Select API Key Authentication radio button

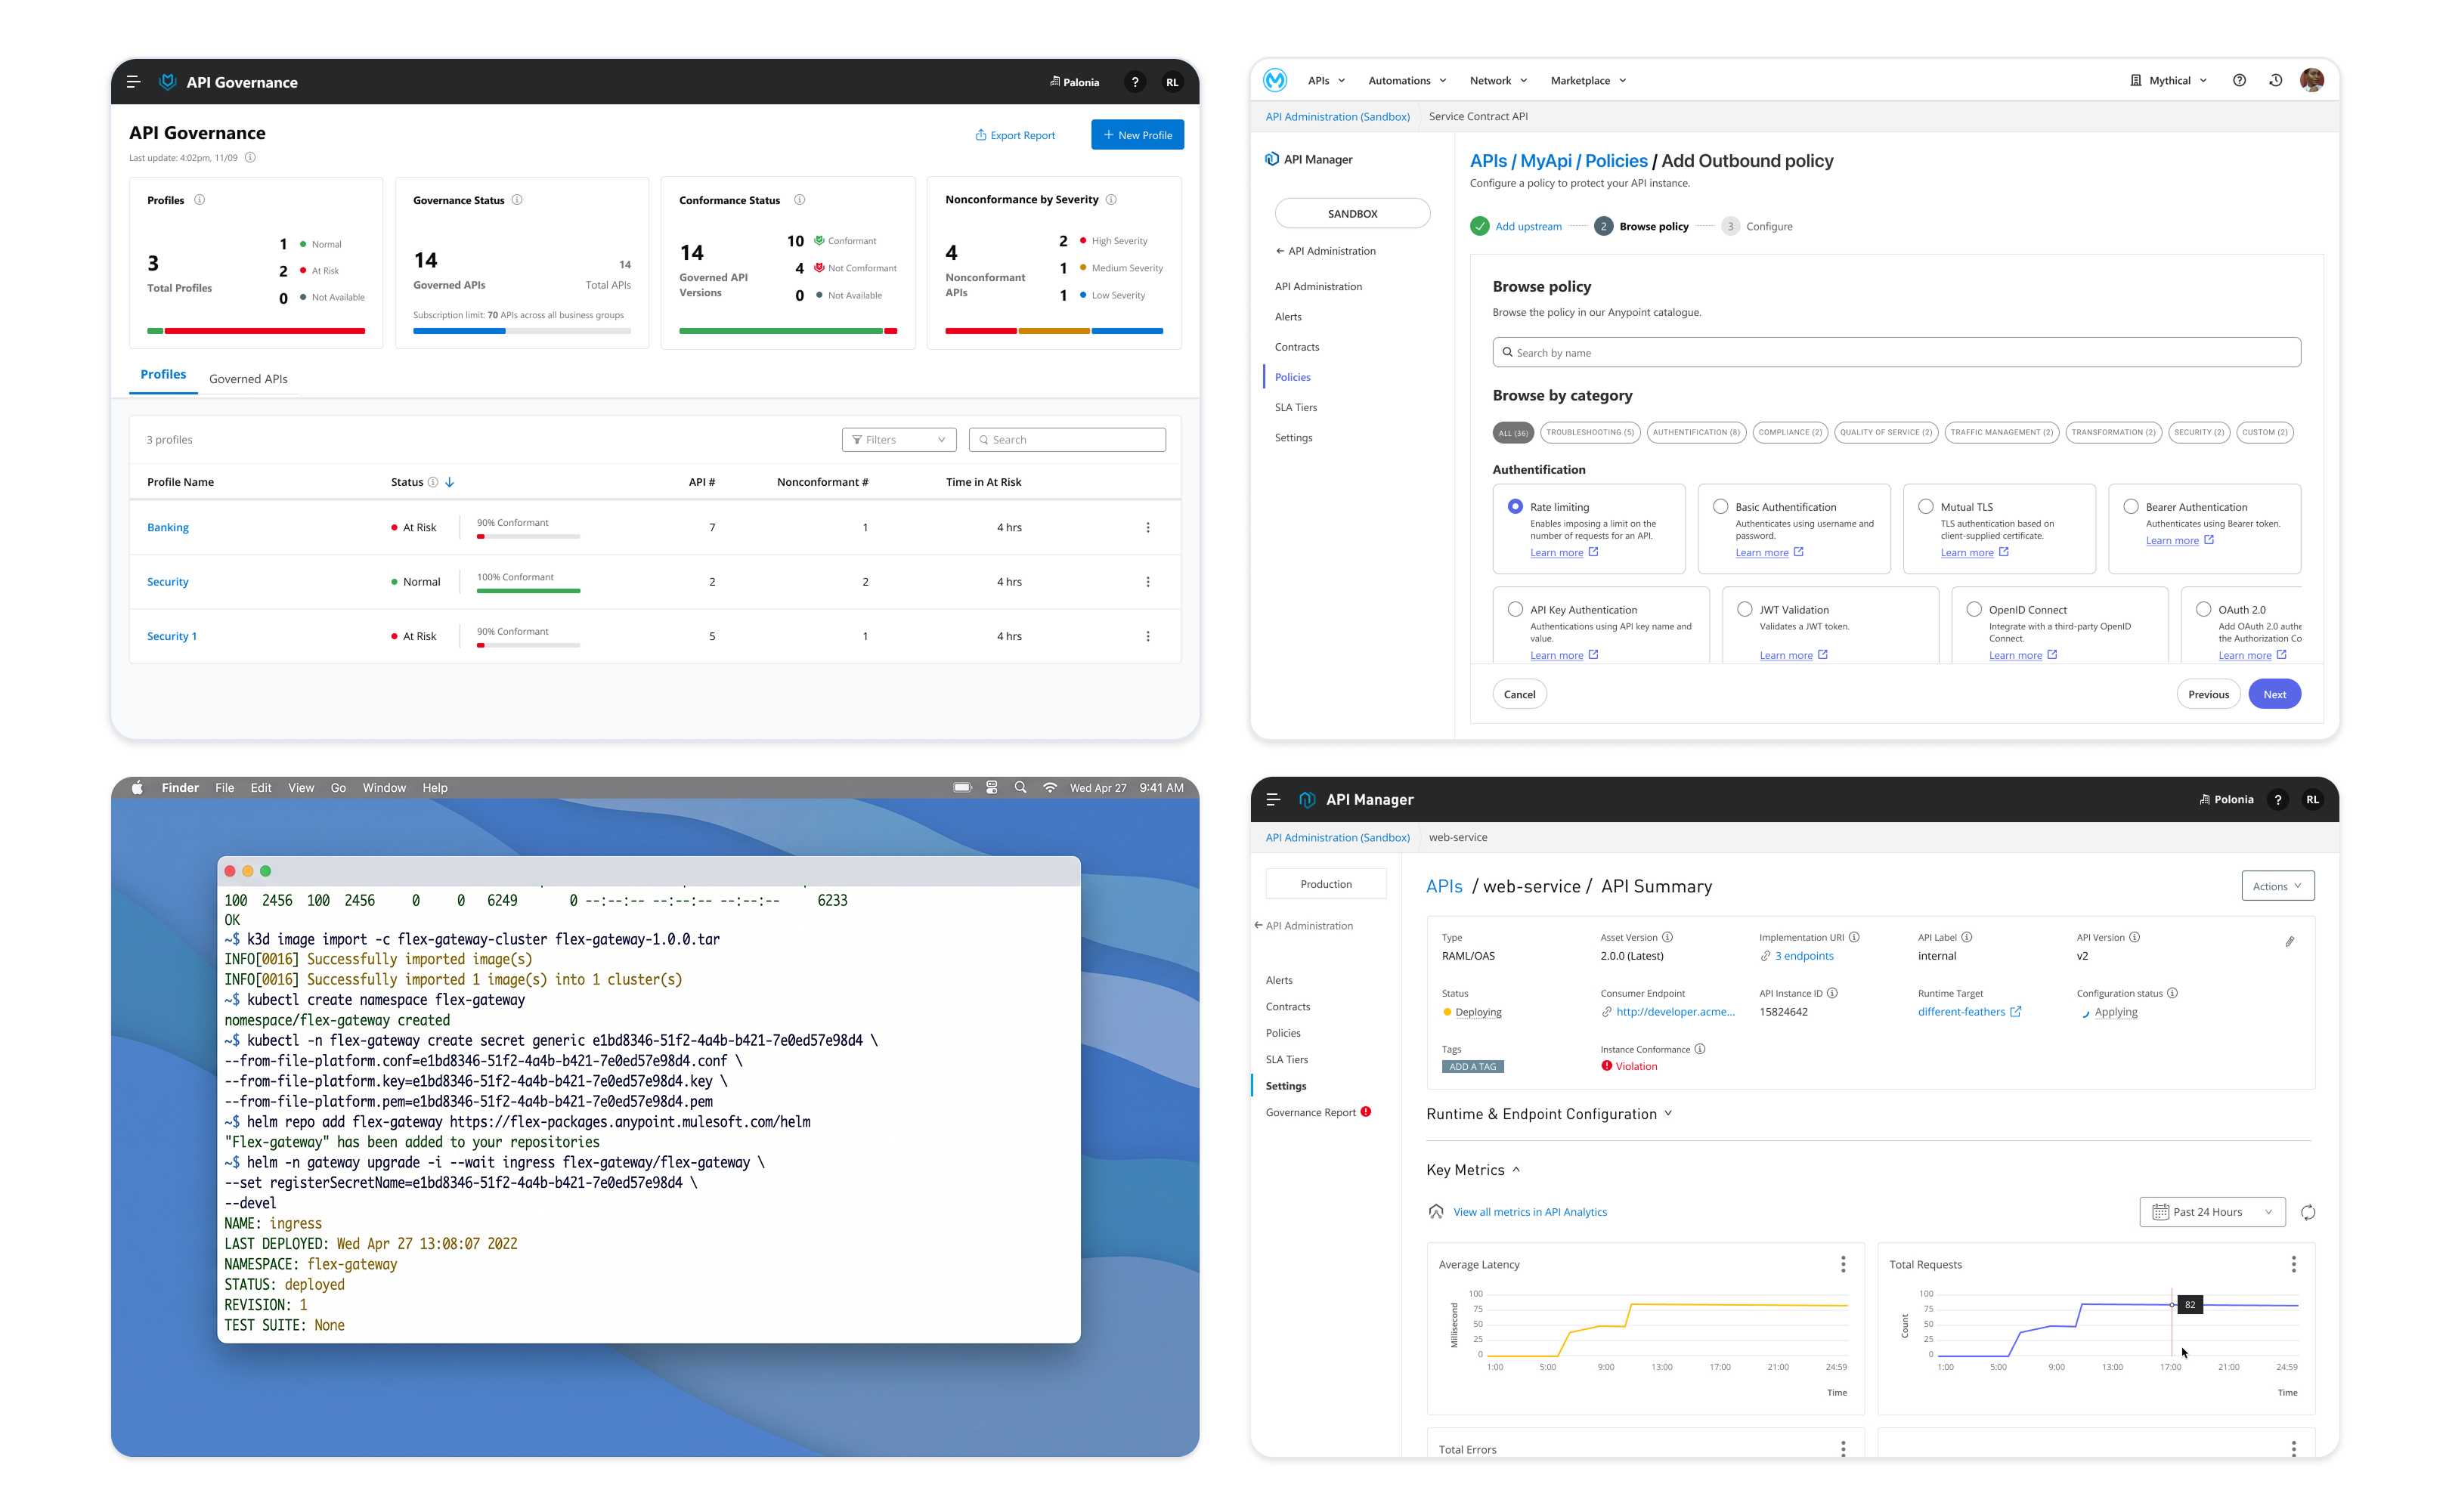1515,609
